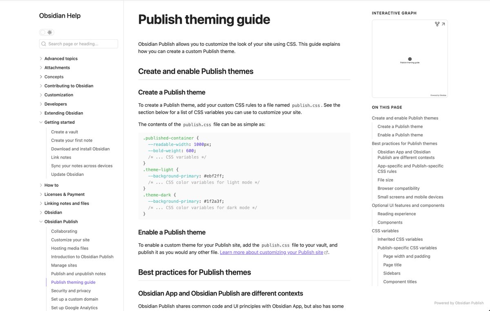Open Set up a custom domain page
Screen dimensions: 490x311
click(x=75, y=299)
